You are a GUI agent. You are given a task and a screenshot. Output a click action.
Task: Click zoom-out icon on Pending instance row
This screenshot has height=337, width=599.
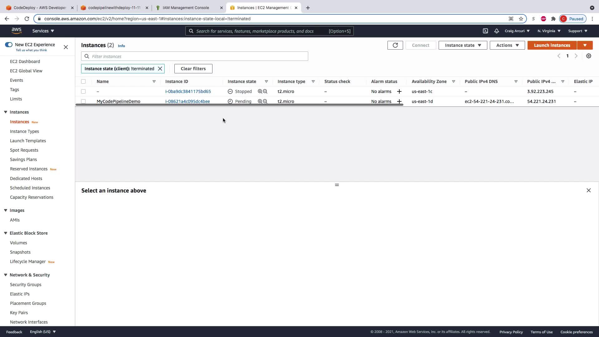click(265, 101)
